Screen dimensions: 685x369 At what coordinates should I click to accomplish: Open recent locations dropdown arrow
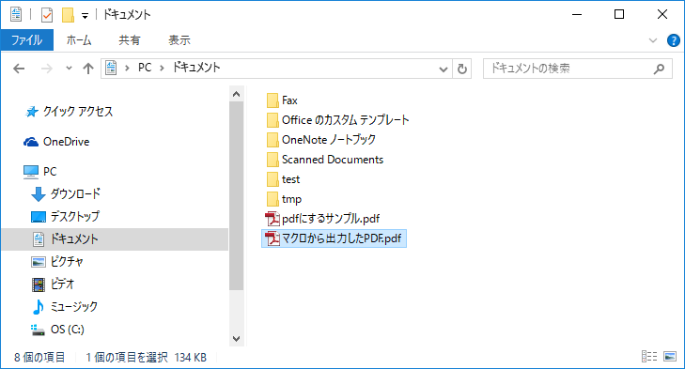point(69,69)
